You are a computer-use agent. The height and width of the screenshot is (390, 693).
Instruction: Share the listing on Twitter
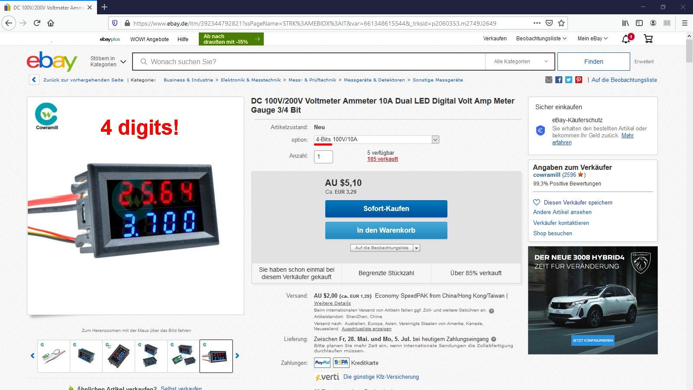tap(569, 80)
